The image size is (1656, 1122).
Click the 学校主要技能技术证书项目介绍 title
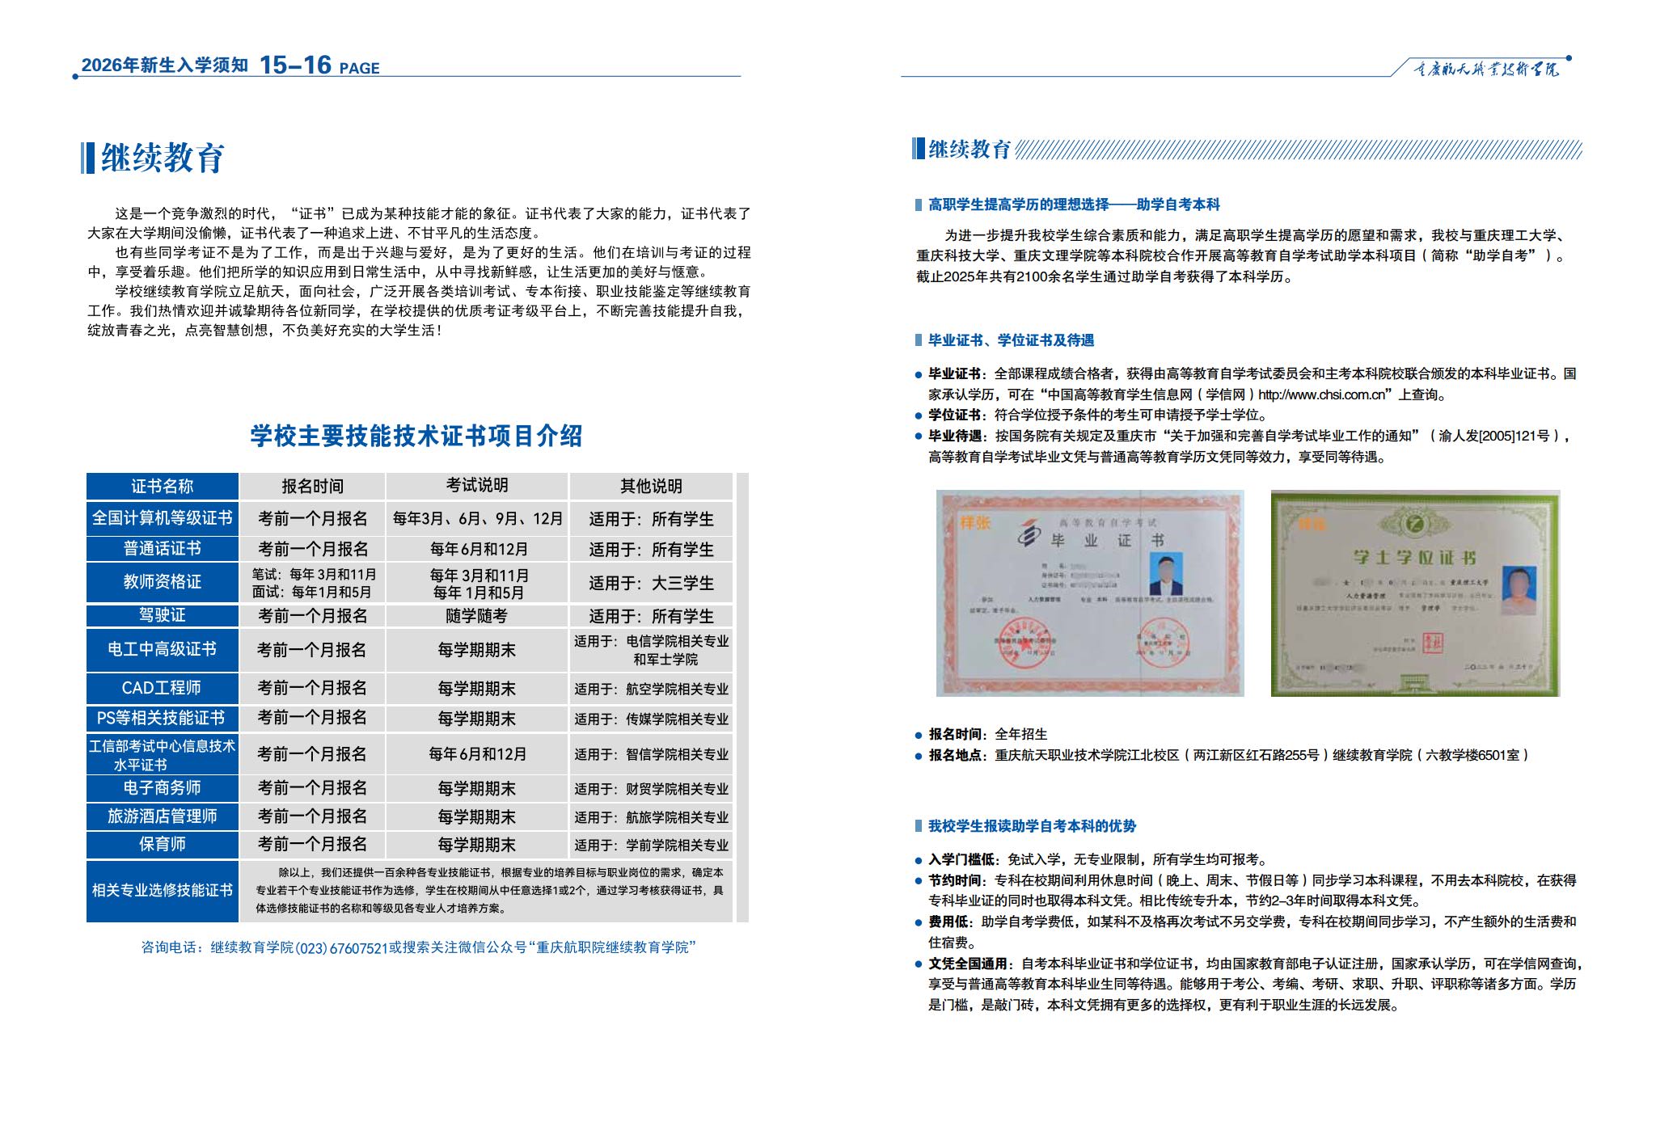click(416, 437)
